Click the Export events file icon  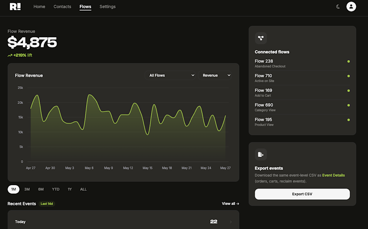click(x=261, y=154)
